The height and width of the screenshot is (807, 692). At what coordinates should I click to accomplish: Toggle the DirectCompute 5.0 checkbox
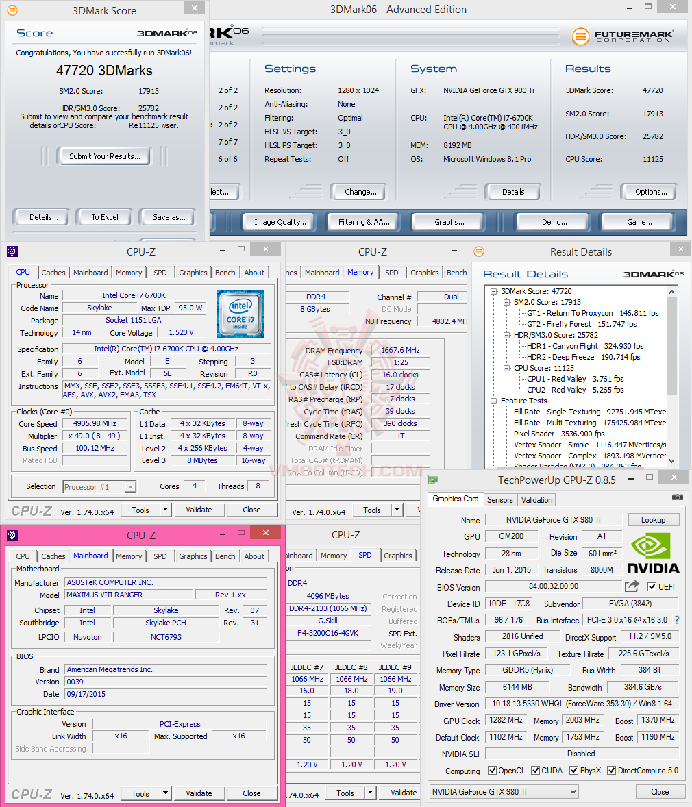point(612,771)
